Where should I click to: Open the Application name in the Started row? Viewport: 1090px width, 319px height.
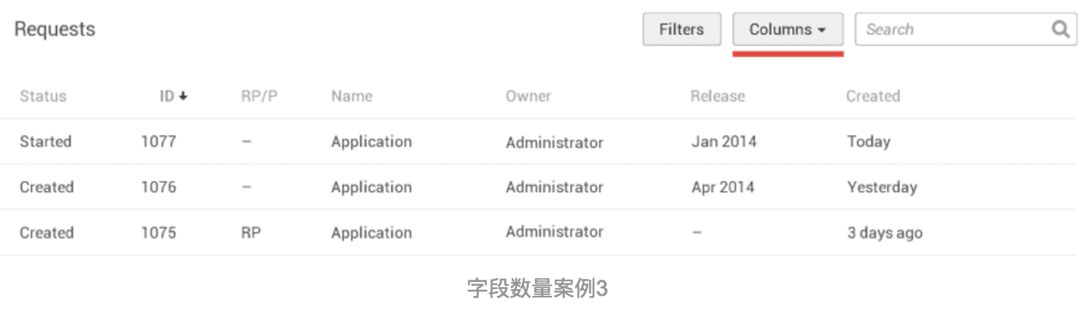point(372,142)
